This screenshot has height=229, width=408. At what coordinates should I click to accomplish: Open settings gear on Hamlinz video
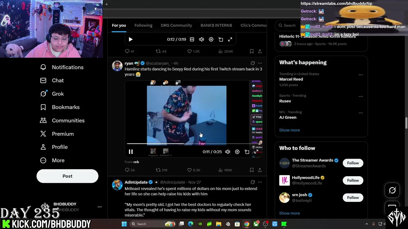[237, 152]
